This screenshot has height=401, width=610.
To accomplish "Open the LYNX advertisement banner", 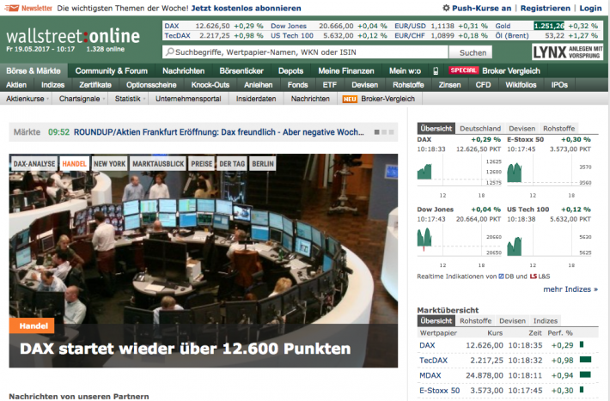I will (x=567, y=52).
